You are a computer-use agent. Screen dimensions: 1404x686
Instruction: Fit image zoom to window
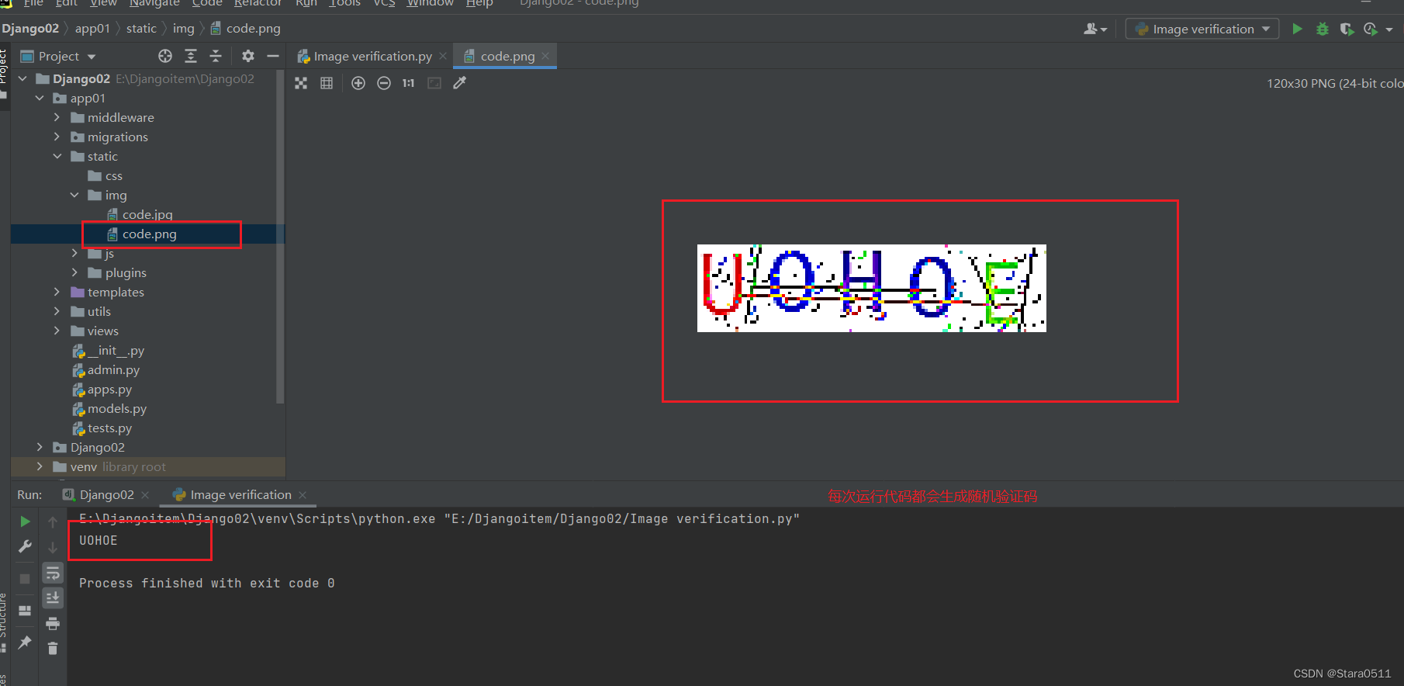pyautogui.click(x=434, y=83)
